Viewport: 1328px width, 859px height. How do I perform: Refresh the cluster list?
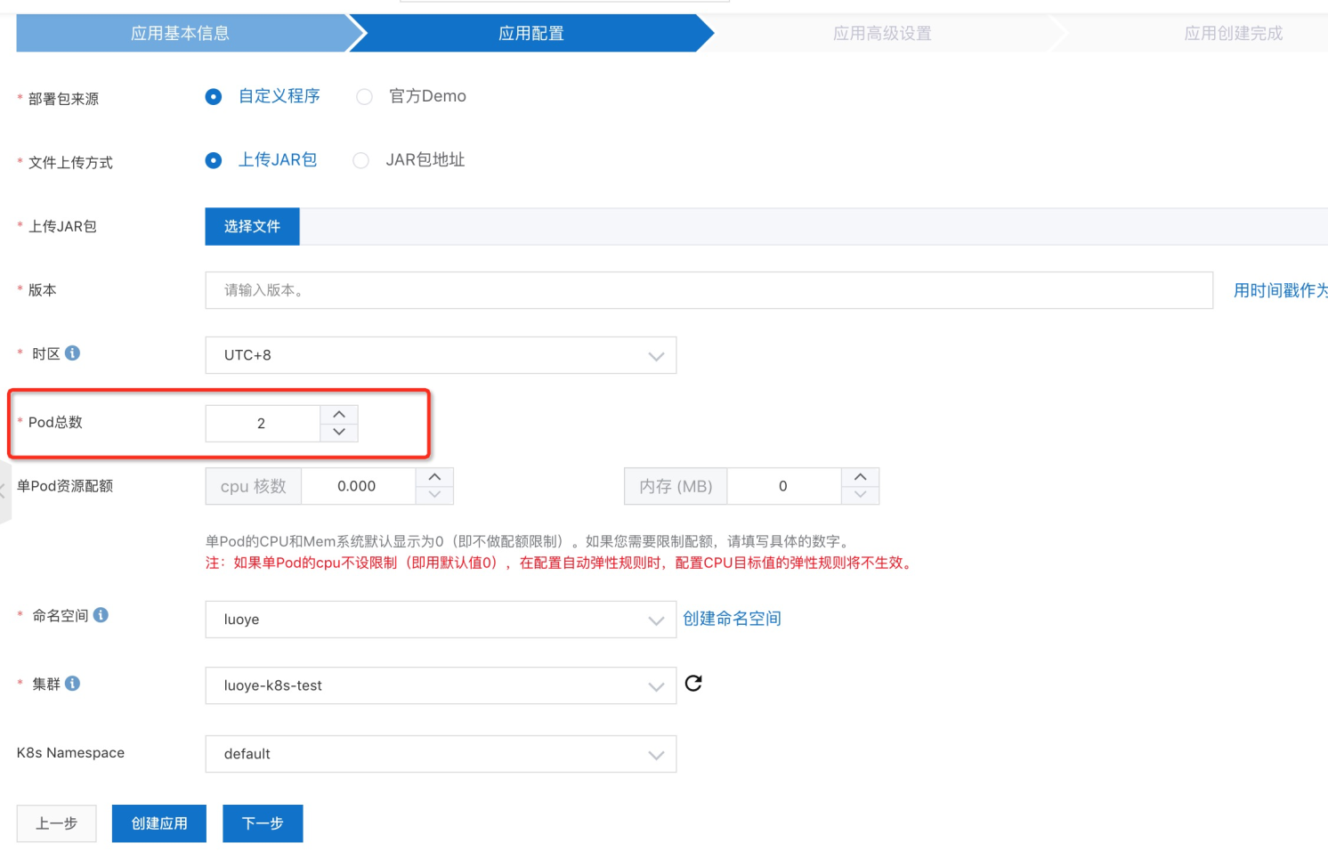coord(693,684)
